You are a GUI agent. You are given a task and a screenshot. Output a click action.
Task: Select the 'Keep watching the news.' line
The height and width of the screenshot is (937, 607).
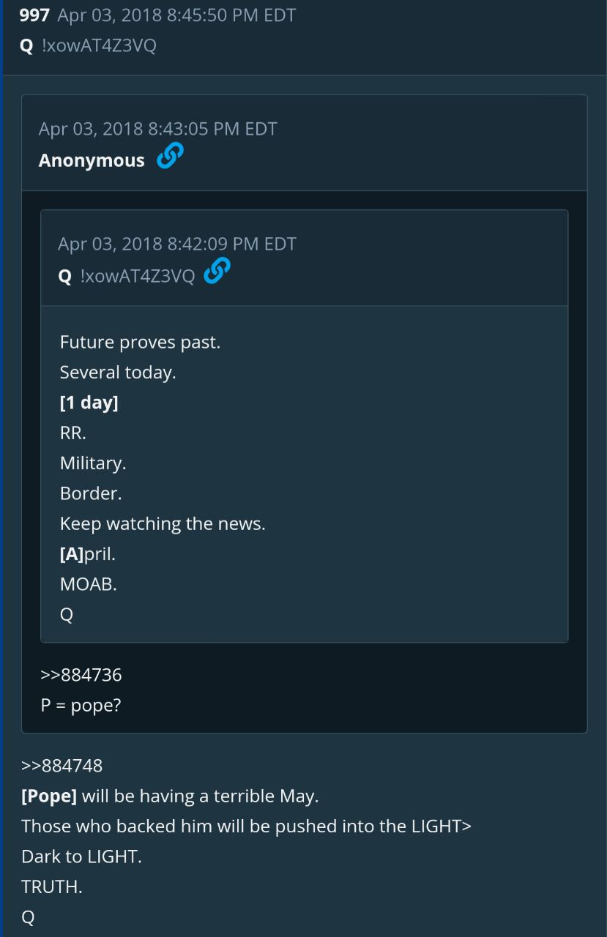point(163,524)
